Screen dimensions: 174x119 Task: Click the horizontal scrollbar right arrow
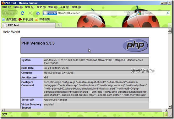point(166,110)
